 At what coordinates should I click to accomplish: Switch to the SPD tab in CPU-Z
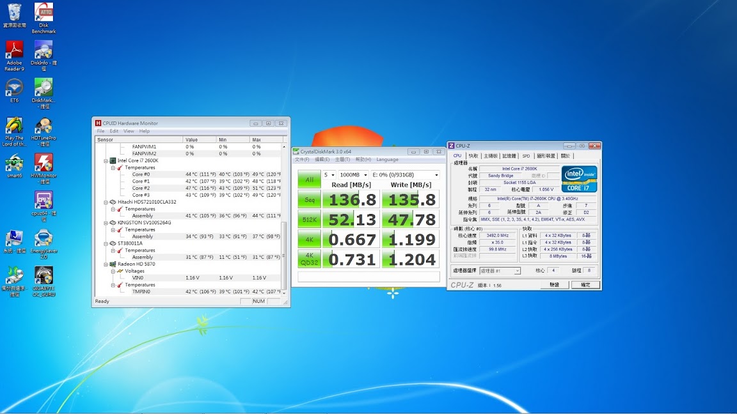[x=526, y=156]
